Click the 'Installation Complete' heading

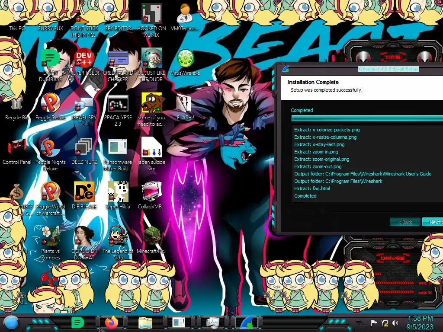313,82
